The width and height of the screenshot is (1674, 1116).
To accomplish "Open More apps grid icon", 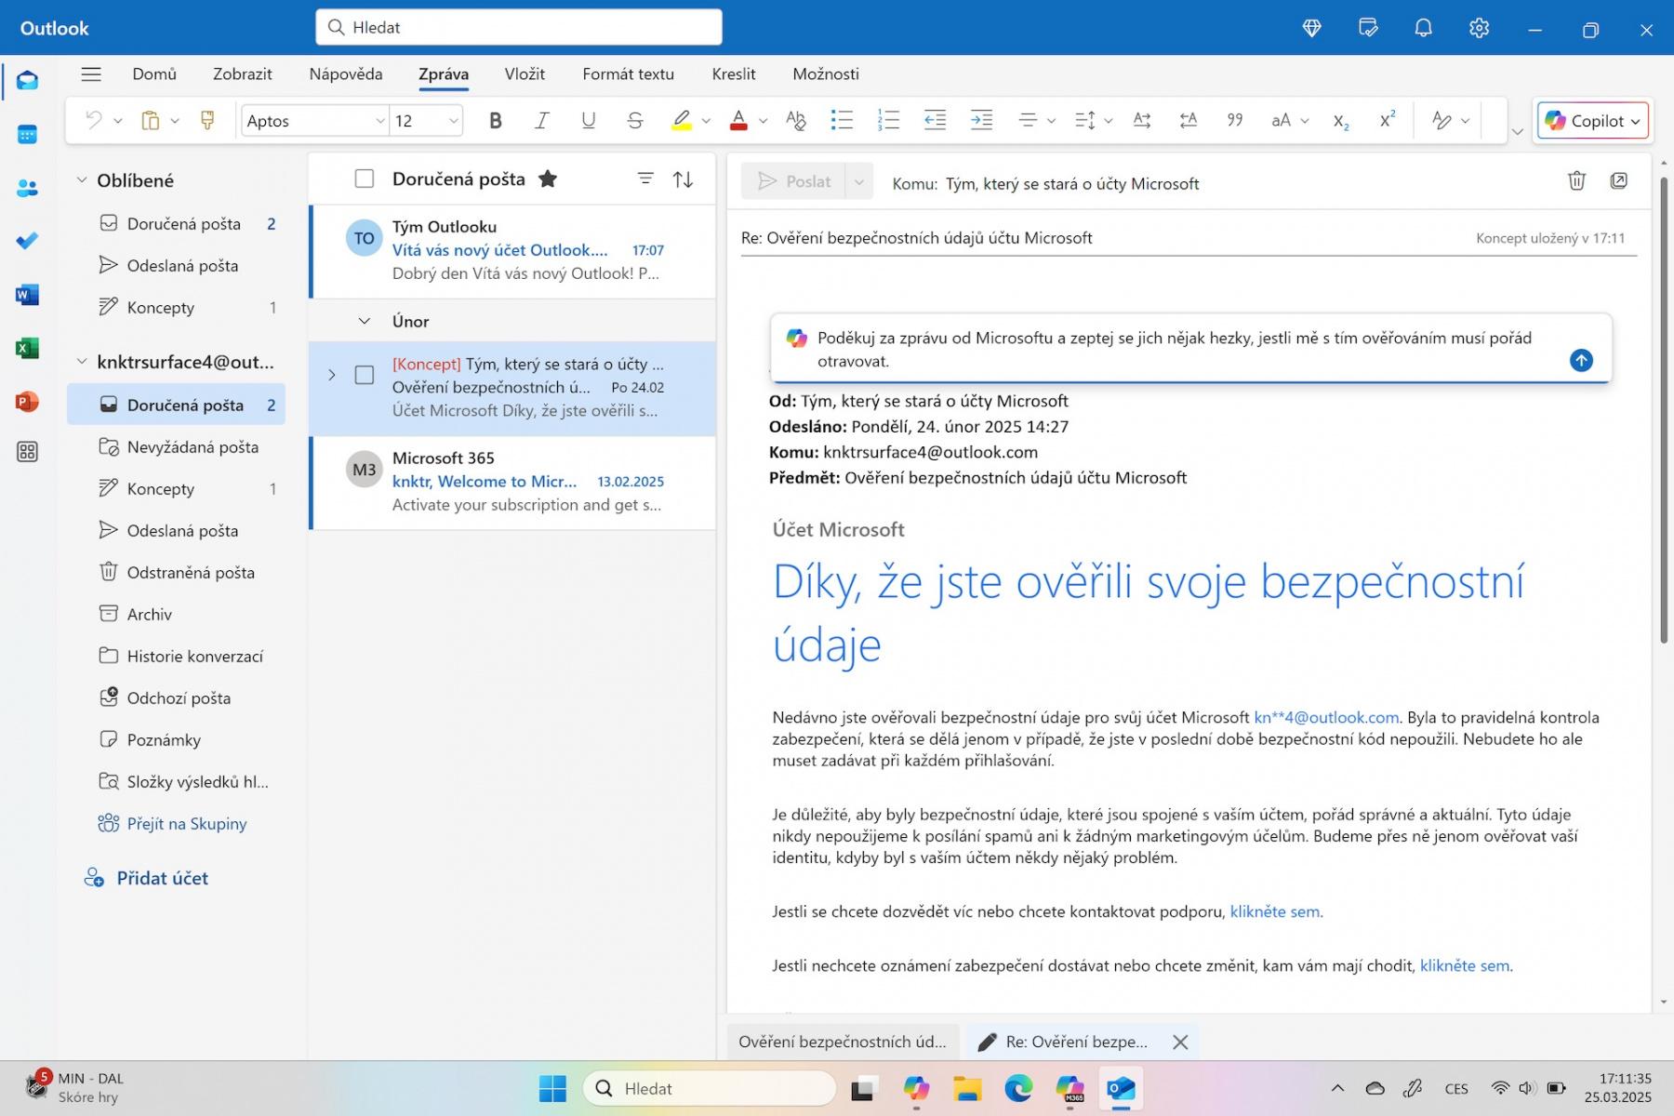I will pos(27,453).
